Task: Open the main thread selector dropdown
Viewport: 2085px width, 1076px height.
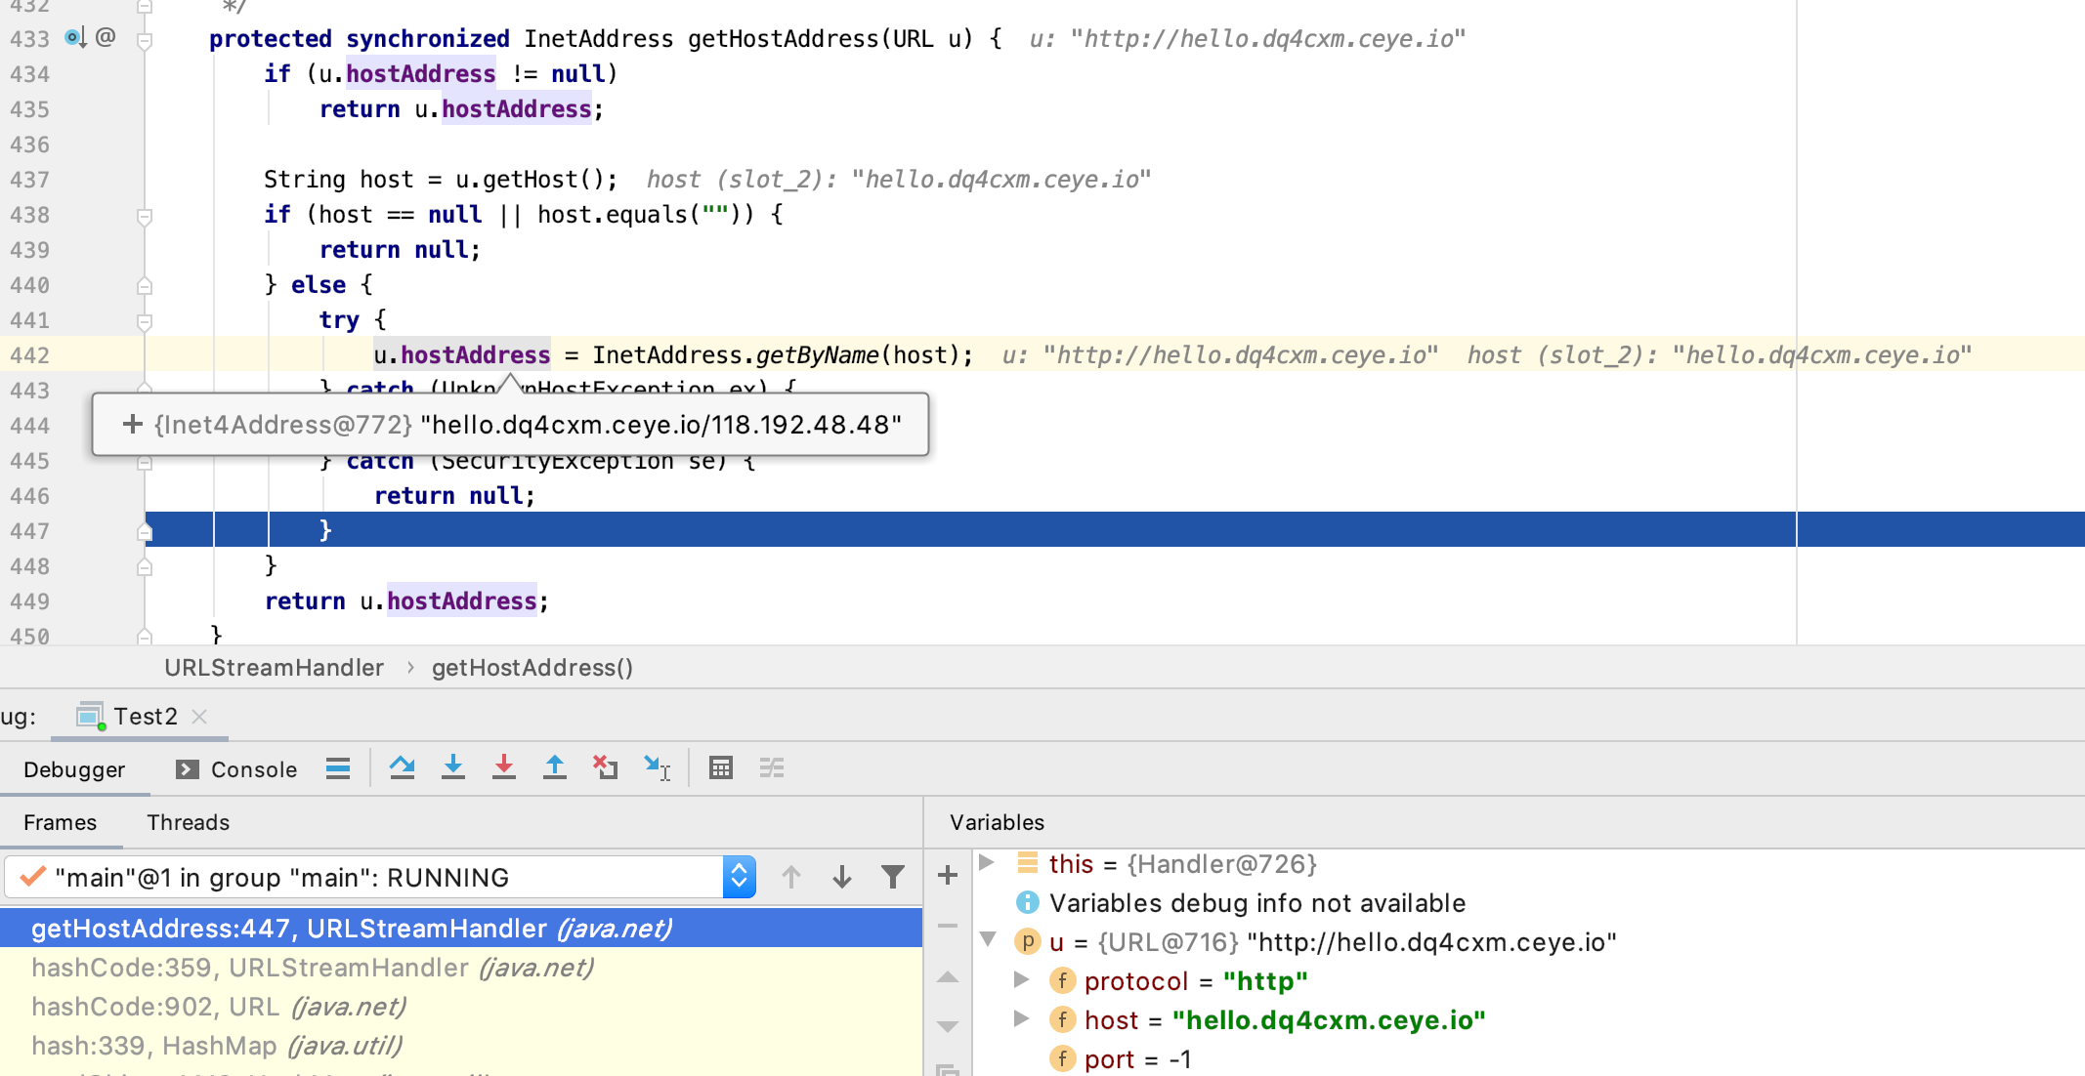Action: (x=739, y=877)
